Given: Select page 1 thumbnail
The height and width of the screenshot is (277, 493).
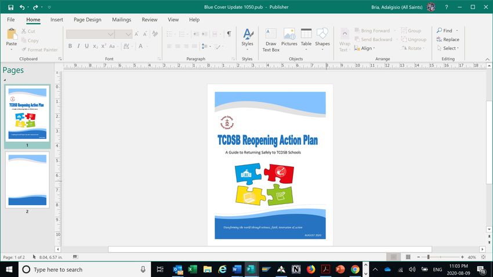Looking at the screenshot, I should pyautogui.click(x=27, y=113).
